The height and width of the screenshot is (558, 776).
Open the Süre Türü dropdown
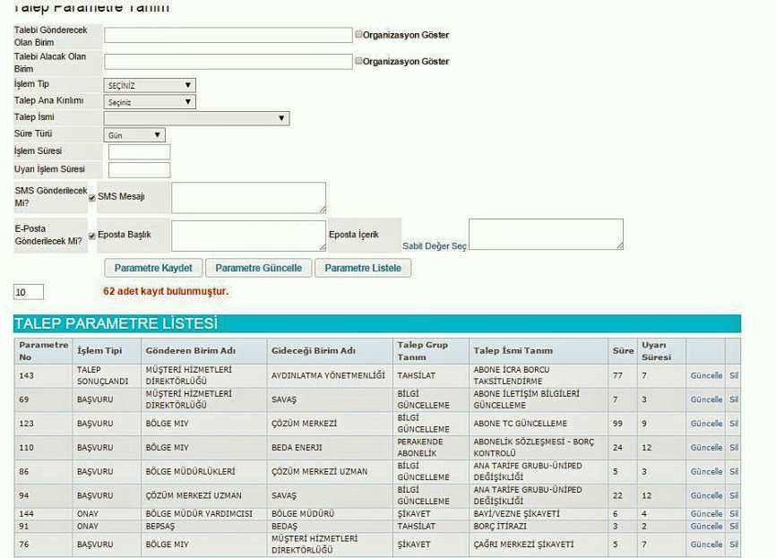click(x=134, y=135)
